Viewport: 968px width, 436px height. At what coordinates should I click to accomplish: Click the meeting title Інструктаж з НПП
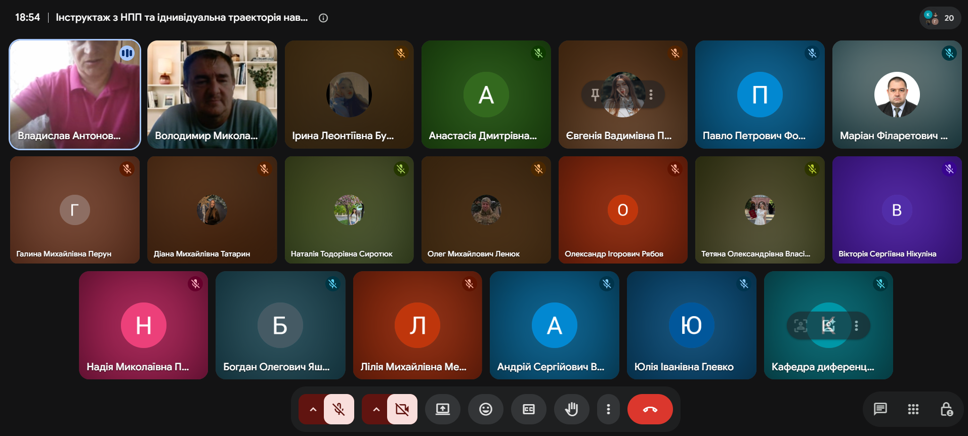182,18
